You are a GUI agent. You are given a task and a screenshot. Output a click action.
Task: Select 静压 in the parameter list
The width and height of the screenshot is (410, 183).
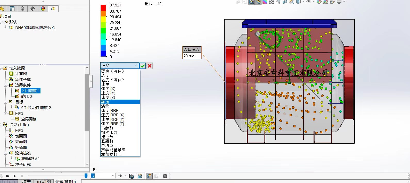tap(120, 102)
